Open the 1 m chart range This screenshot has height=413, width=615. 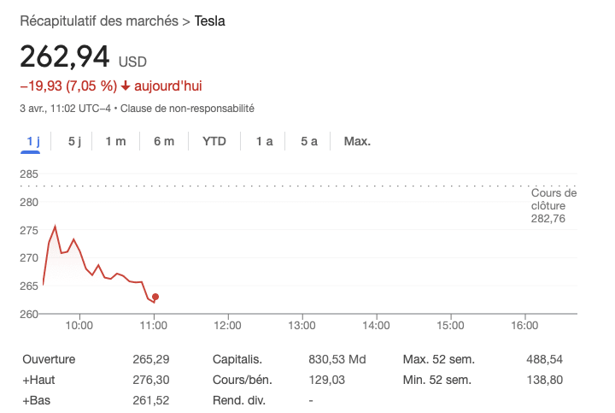click(115, 141)
